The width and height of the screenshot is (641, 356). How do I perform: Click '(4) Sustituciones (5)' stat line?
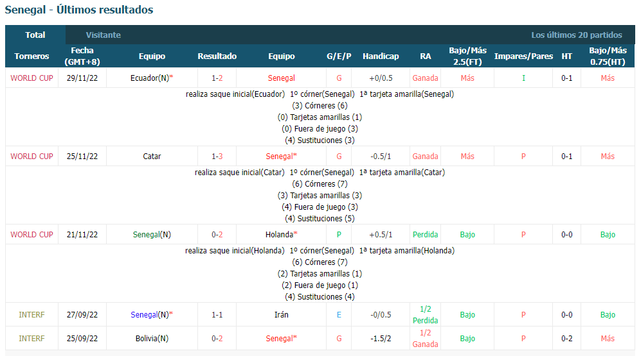pos(320,218)
